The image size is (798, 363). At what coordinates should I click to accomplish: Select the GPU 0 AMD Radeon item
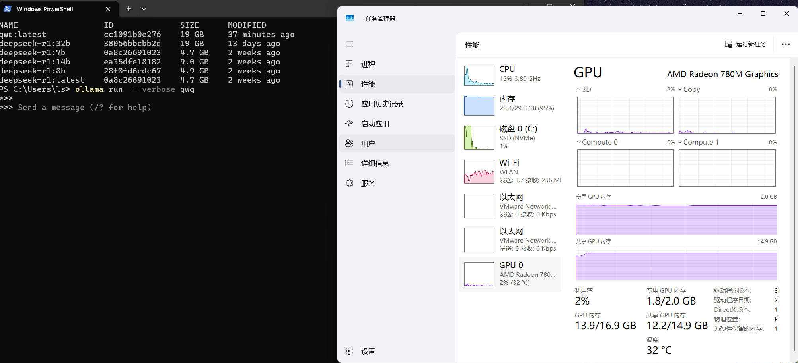510,274
